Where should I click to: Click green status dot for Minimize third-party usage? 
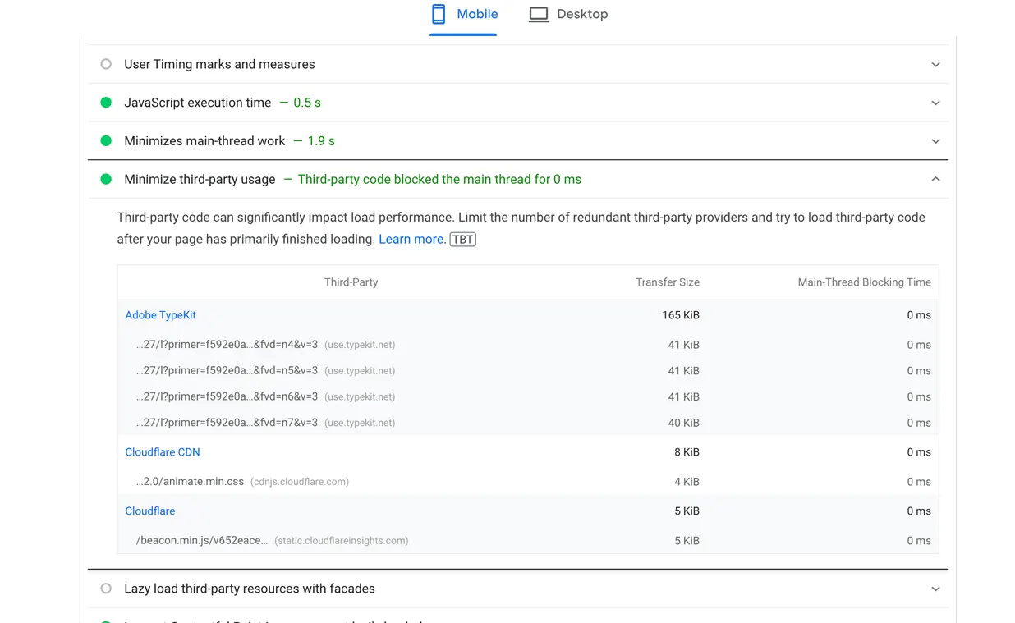pyautogui.click(x=106, y=179)
